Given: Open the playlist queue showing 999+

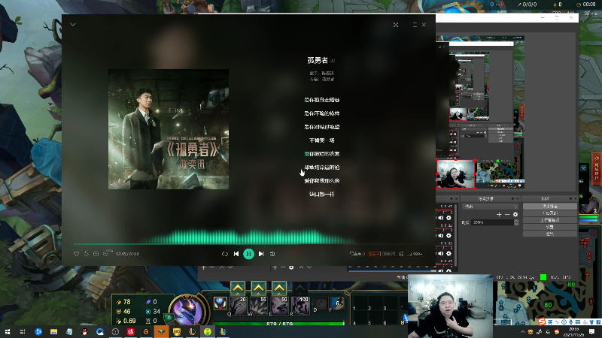Looking at the screenshot, I should [x=415, y=254].
